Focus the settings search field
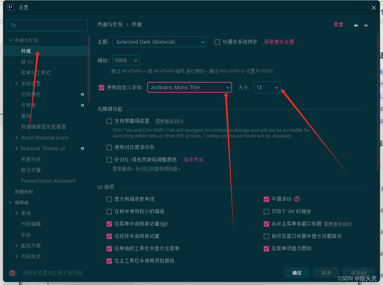383x285 pixels. point(47,25)
